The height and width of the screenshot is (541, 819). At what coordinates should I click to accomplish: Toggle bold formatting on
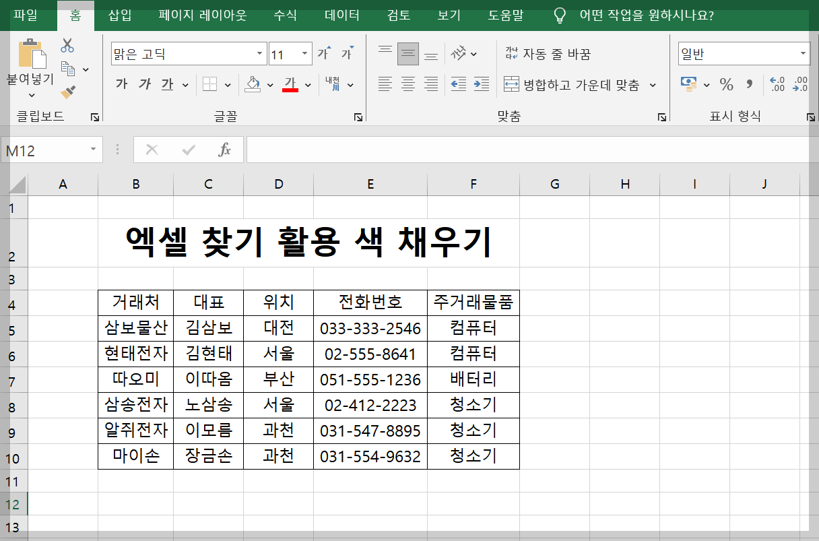coord(121,84)
